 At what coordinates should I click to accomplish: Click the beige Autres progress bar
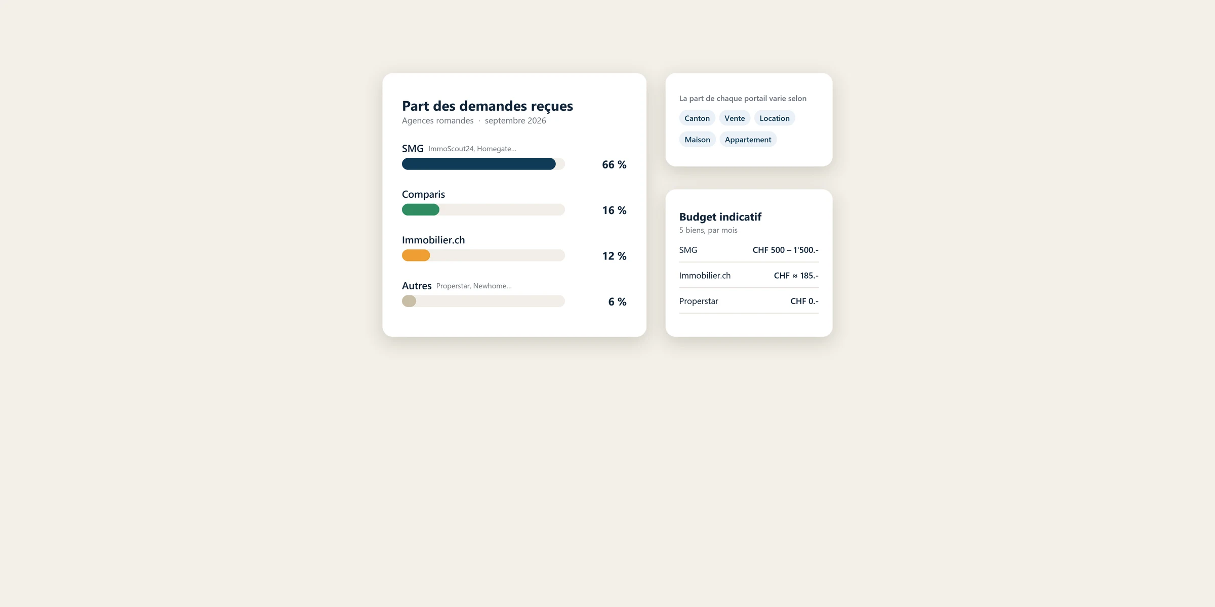coord(483,301)
